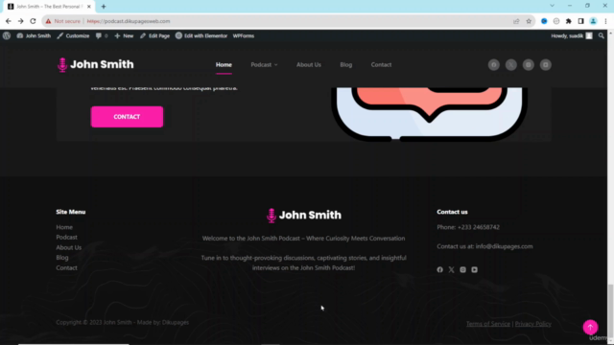Click the WordPress logo in admin bar

pyautogui.click(x=7, y=35)
